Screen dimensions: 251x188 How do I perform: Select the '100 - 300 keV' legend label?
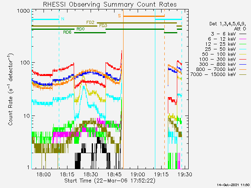(x=217, y=59)
